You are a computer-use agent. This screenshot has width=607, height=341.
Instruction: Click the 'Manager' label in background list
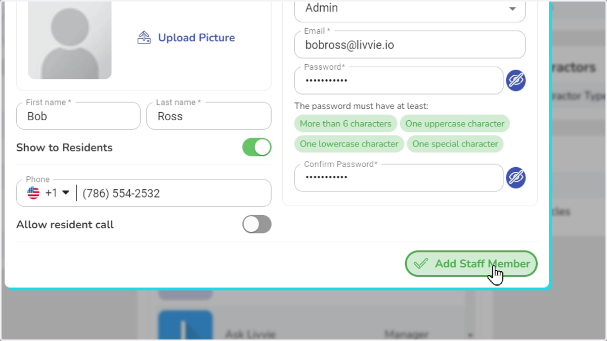click(406, 334)
